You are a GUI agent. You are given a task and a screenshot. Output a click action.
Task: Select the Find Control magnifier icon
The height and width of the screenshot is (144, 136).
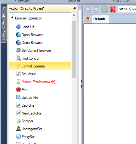pyautogui.click(x=19, y=58)
